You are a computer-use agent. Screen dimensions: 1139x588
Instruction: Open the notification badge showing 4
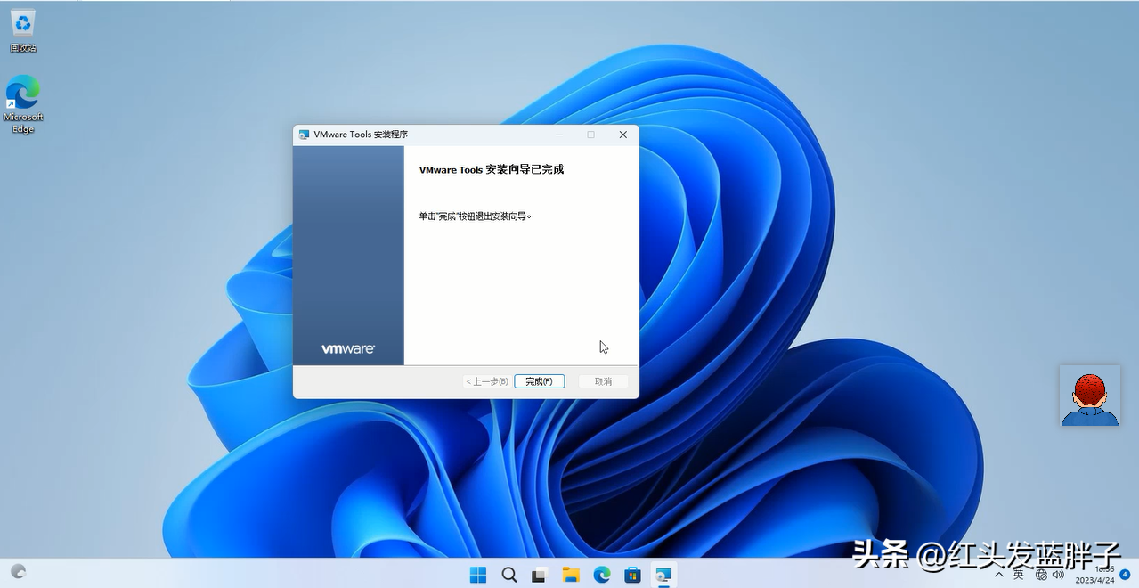1125,575
